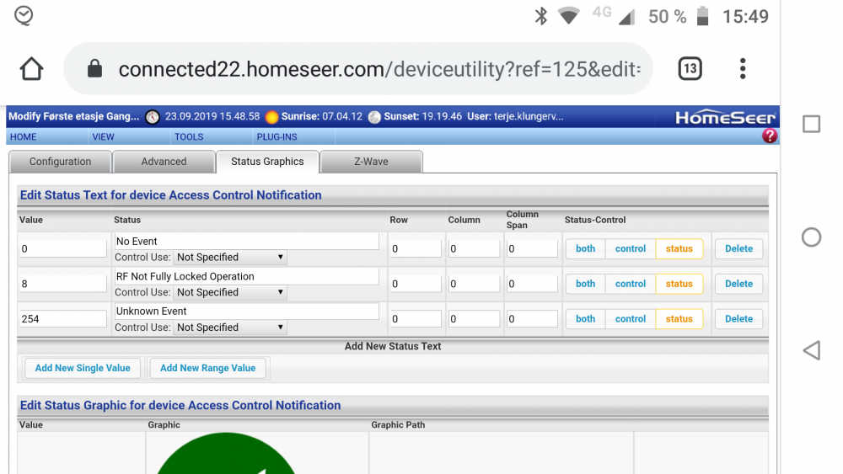Image resolution: width=843 pixels, height=474 pixels.
Task: Delete the Unknown Event status row
Action: (738, 319)
